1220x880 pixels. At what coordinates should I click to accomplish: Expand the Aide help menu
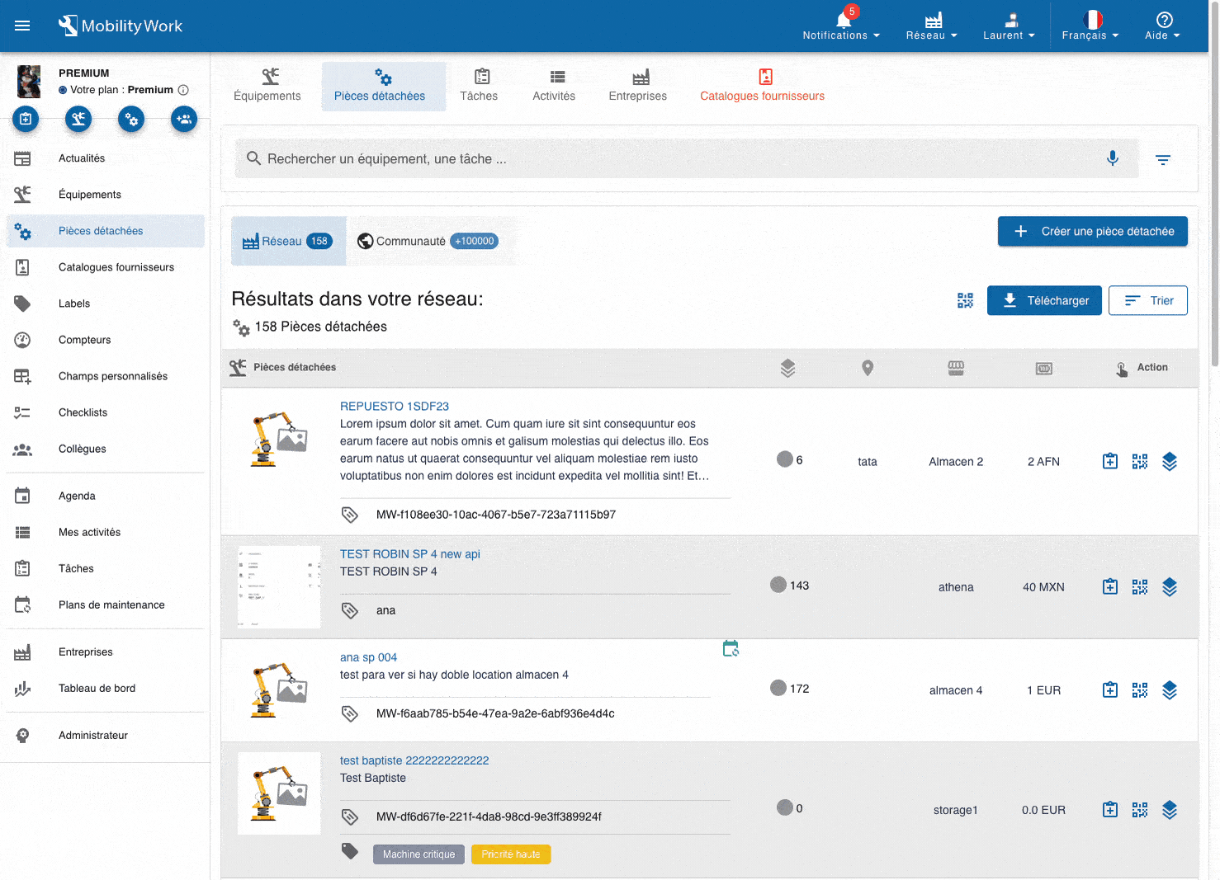[1162, 26]
